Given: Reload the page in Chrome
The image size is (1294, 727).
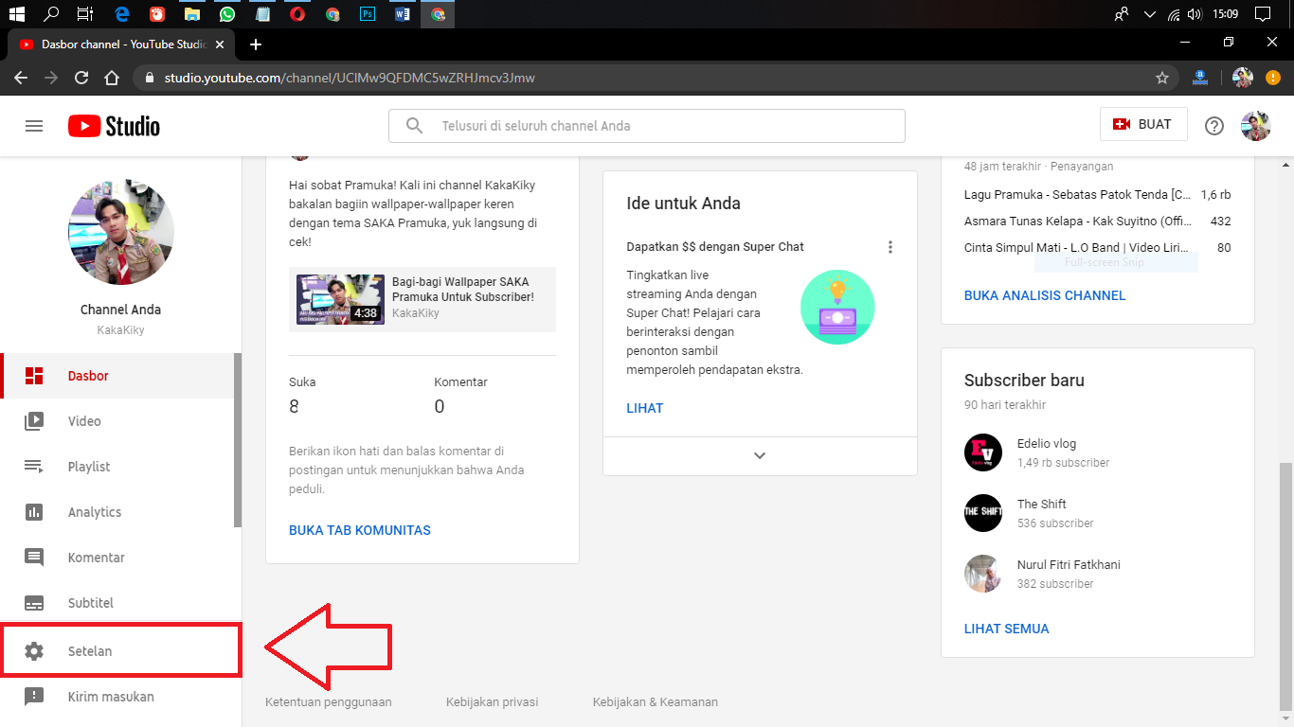Looking at the screenshot, I should [x=81, y=78].
